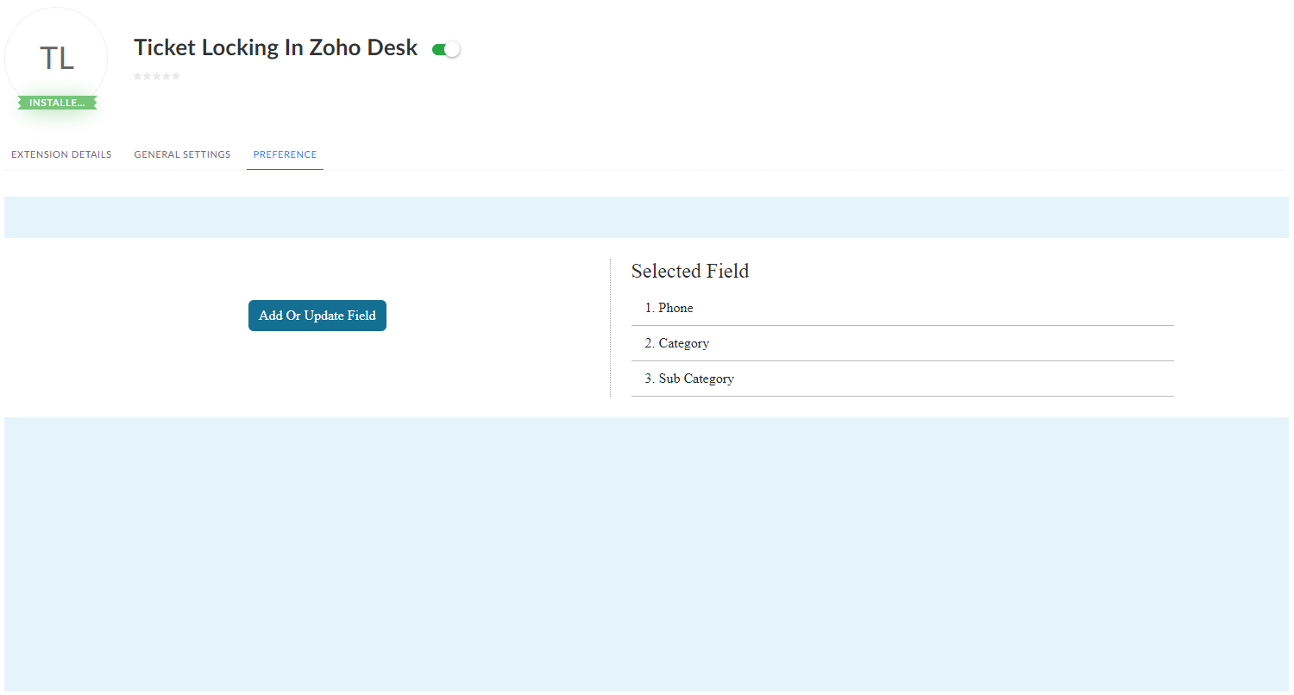The height and width of the screenshot is (695, 1294).
Task: Click the Installed ribbon badge
Action: point(57,103)
